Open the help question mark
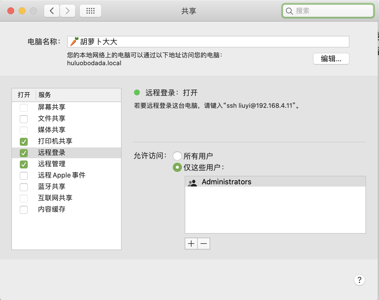The height and width of the screenshot is (300, 379). point(359,280)
